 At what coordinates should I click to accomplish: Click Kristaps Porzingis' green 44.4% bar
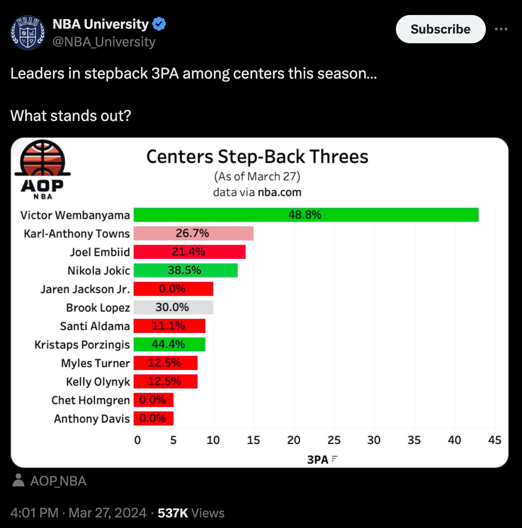pyautogui.click(x=169, y=344)
